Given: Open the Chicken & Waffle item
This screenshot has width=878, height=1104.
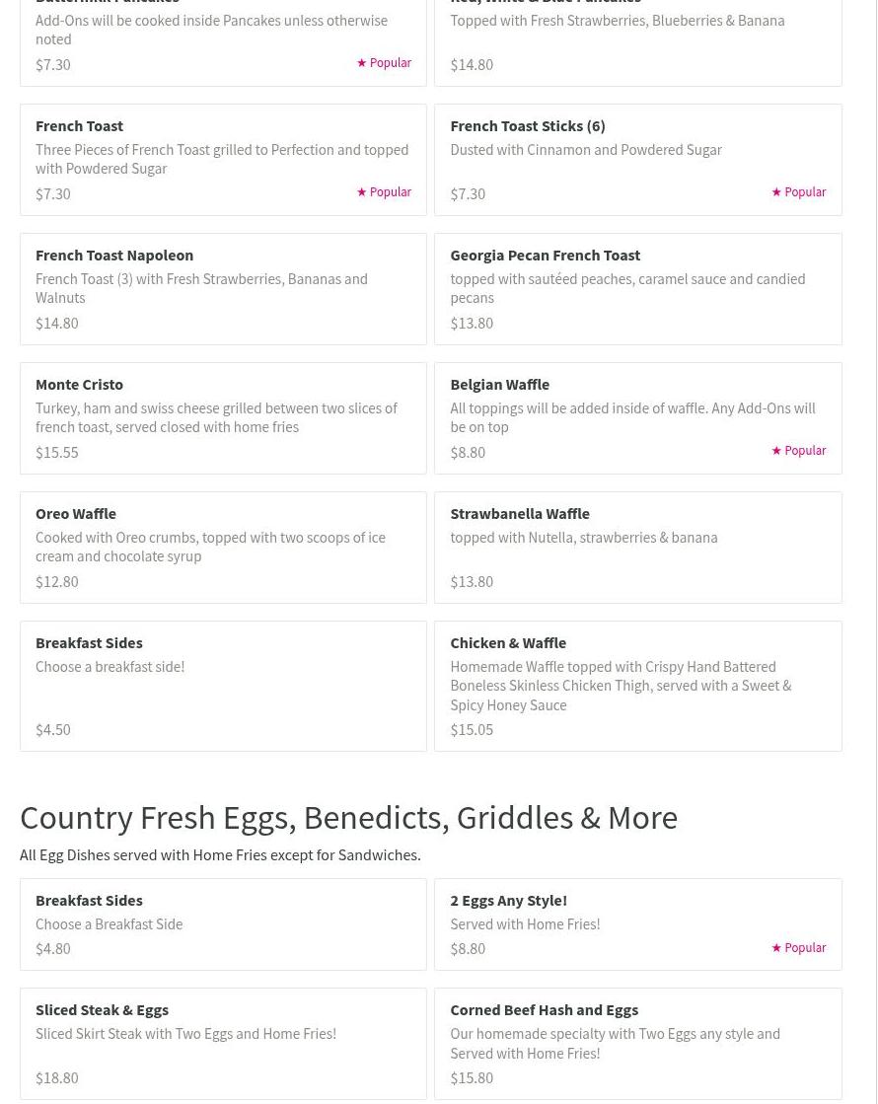Looking at the screenshot, I should point(637,686).
